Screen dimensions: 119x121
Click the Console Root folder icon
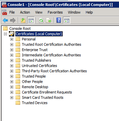point(5,29)
